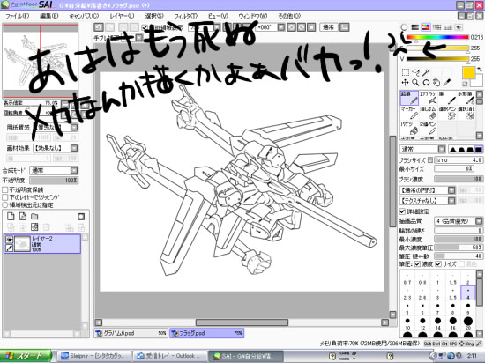485x363 pixels.
Task: Choose the rotate canvas tool
Action: tap(426, 83)
